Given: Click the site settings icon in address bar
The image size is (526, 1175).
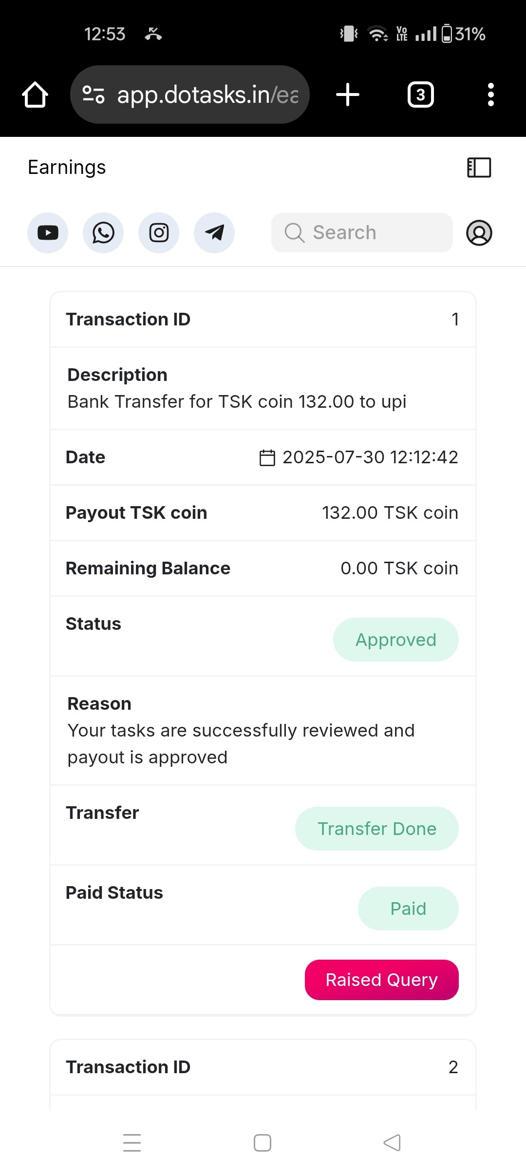Looking at the screenshot, I should click(x=94, y=95).
